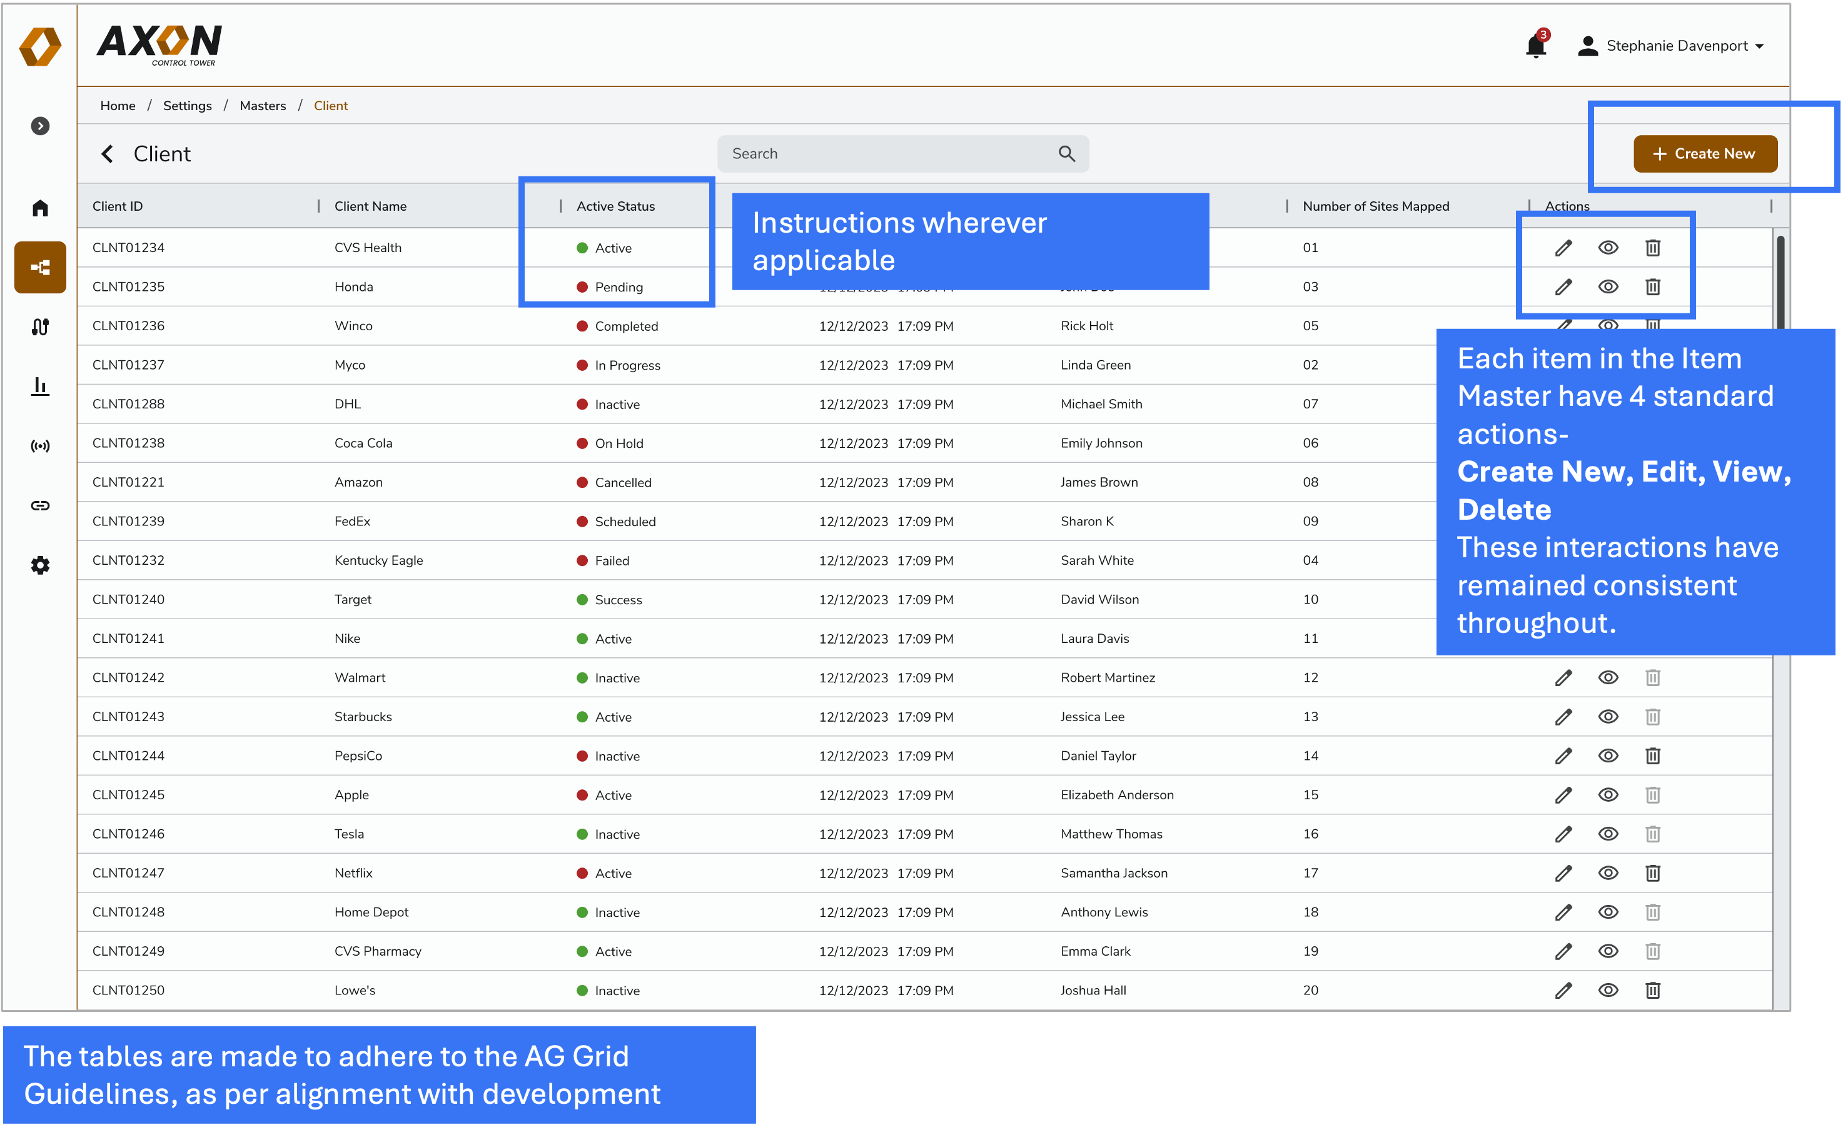Edit the Tesla row

click(1563, 834)
